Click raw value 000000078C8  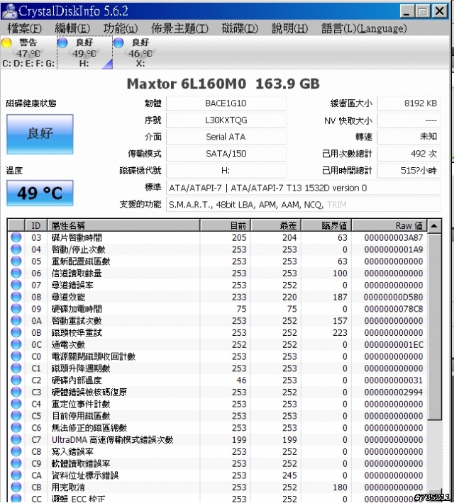(394, 309)
